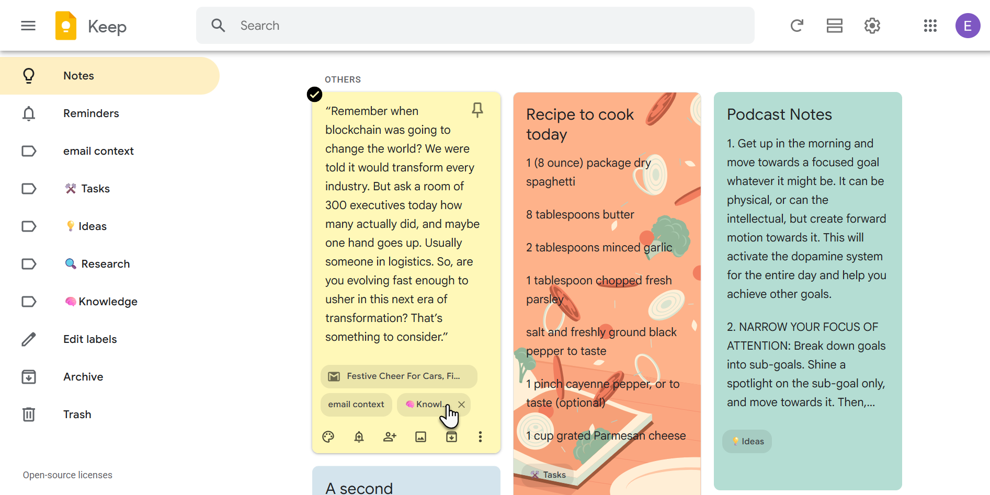This screenshot has width=990, height=495.
Task: Deselect the blockchain note checkmark
Action: click(x=314, y=95)
